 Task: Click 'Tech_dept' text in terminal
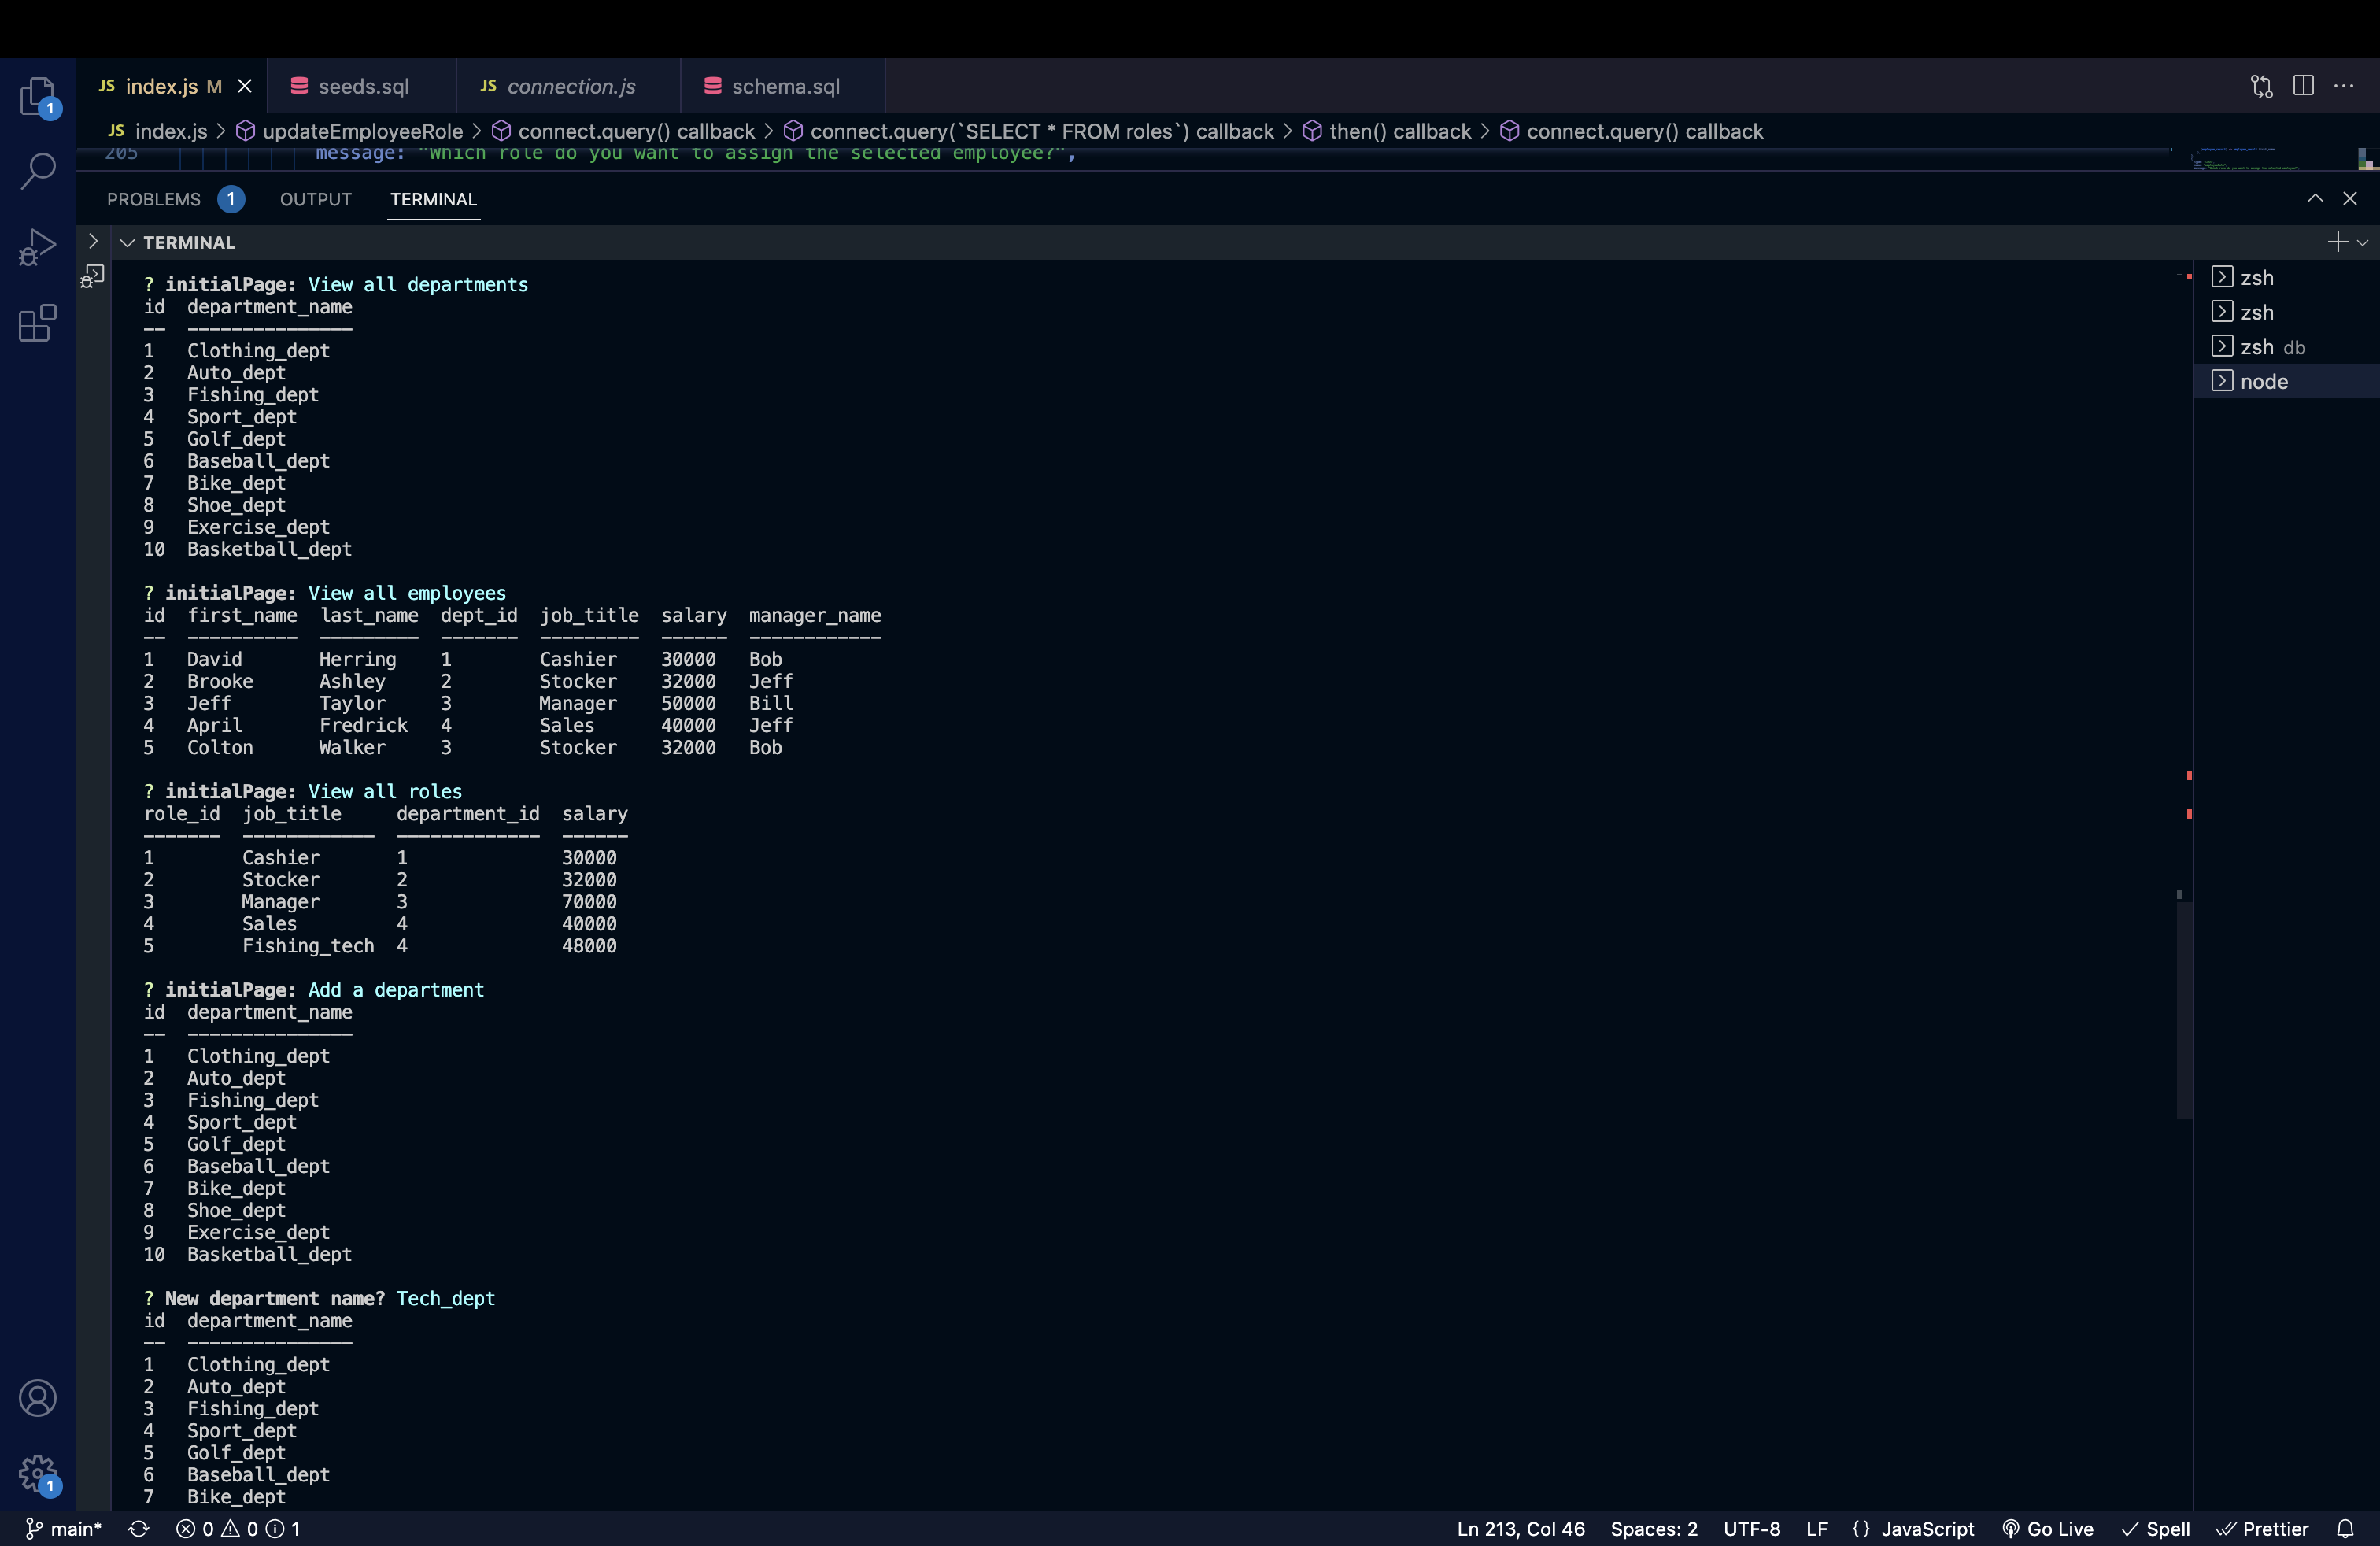tap(445, 1298)
